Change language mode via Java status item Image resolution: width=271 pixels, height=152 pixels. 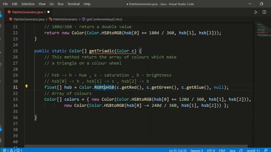pyautogui.click(x=232, y=150)
